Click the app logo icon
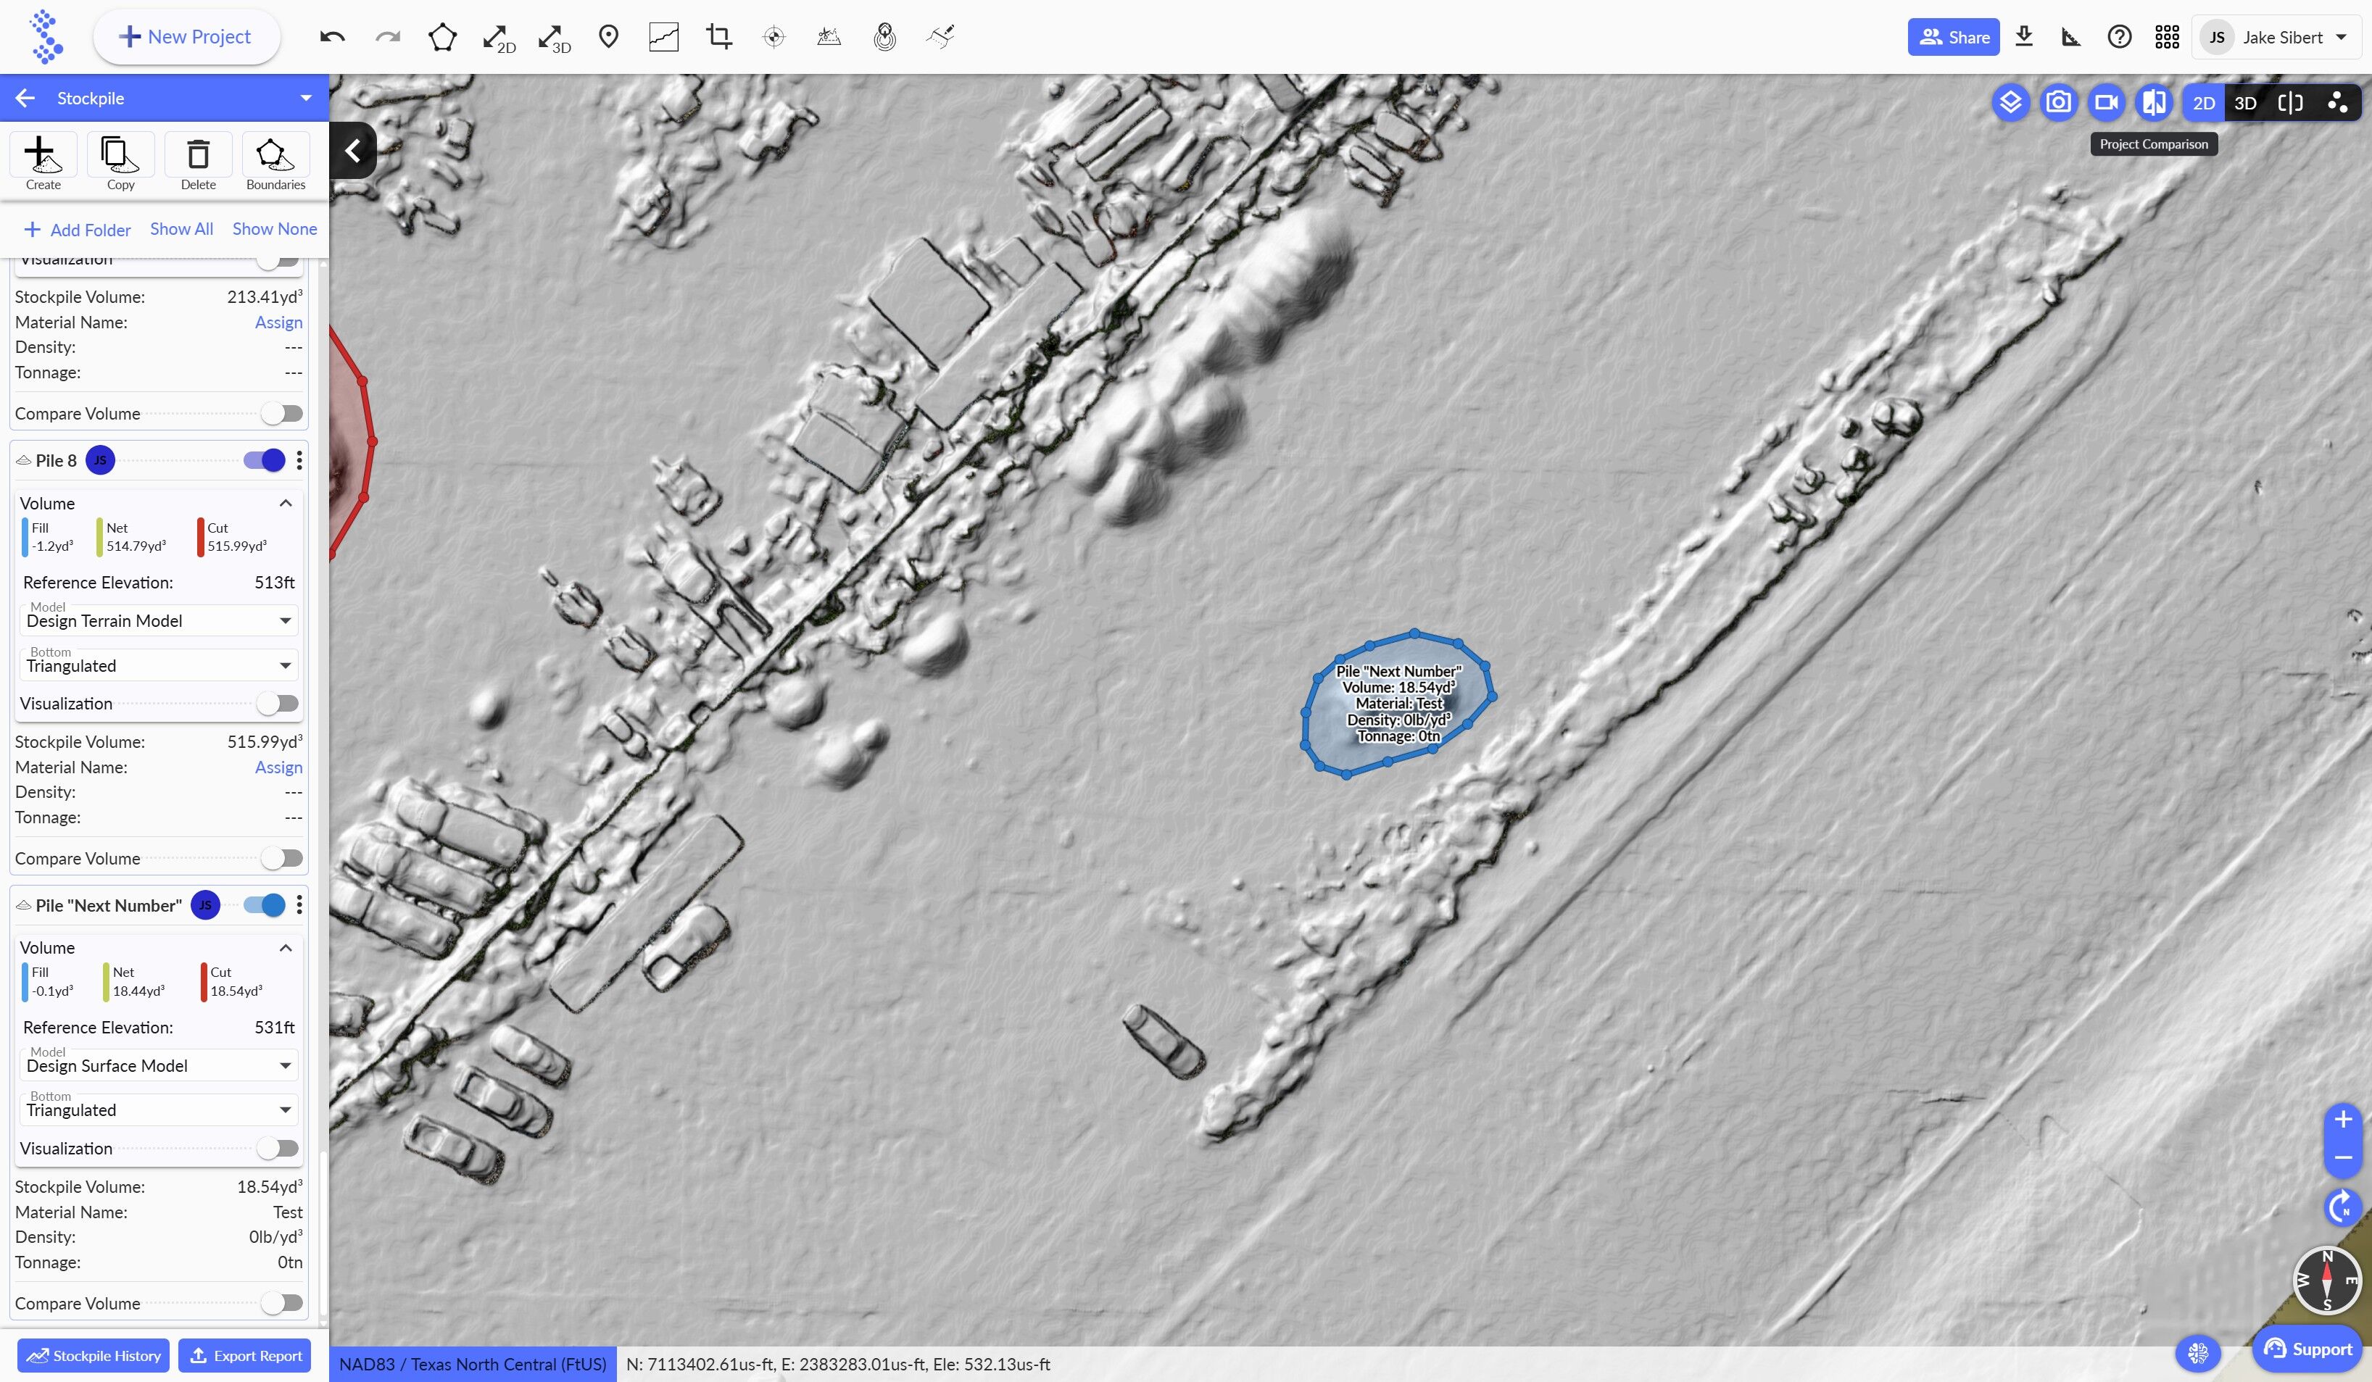This screenshot has height=1382, width=2372. pyautogui.click(x=45, y=37)
